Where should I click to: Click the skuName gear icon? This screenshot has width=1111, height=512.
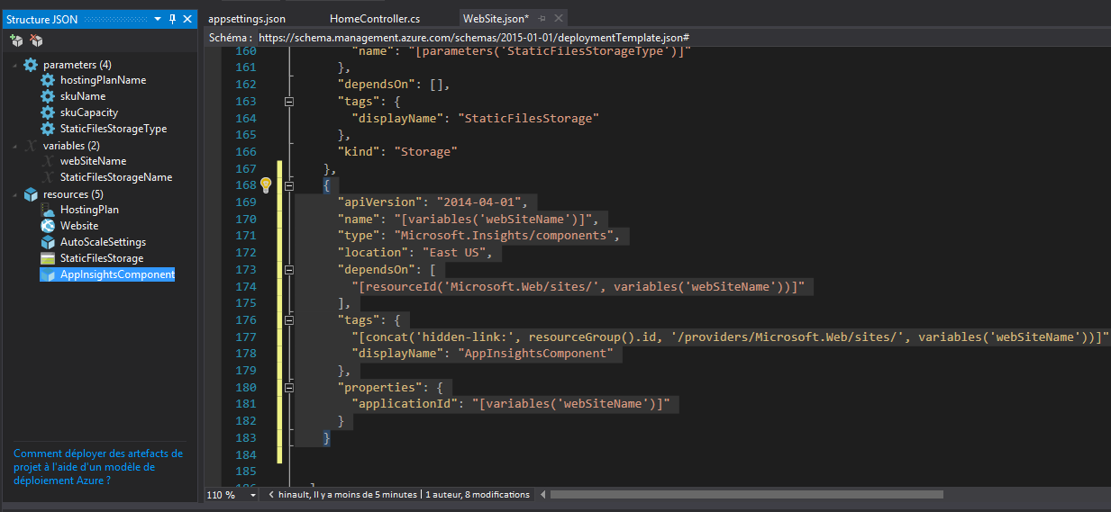point(48,96)
